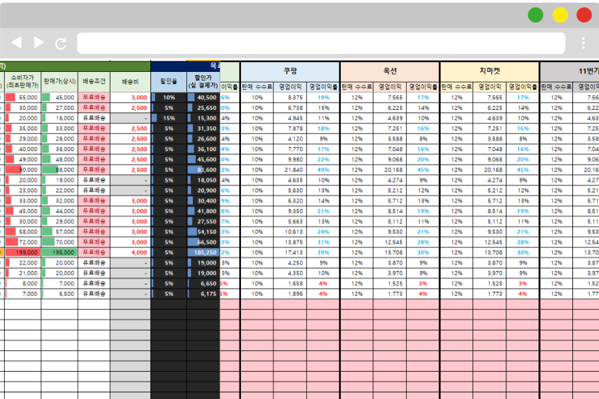Select the 쿠팡 profit cell 1,658
The height and width of the screenshot is (399, 599).
[290, 283]
